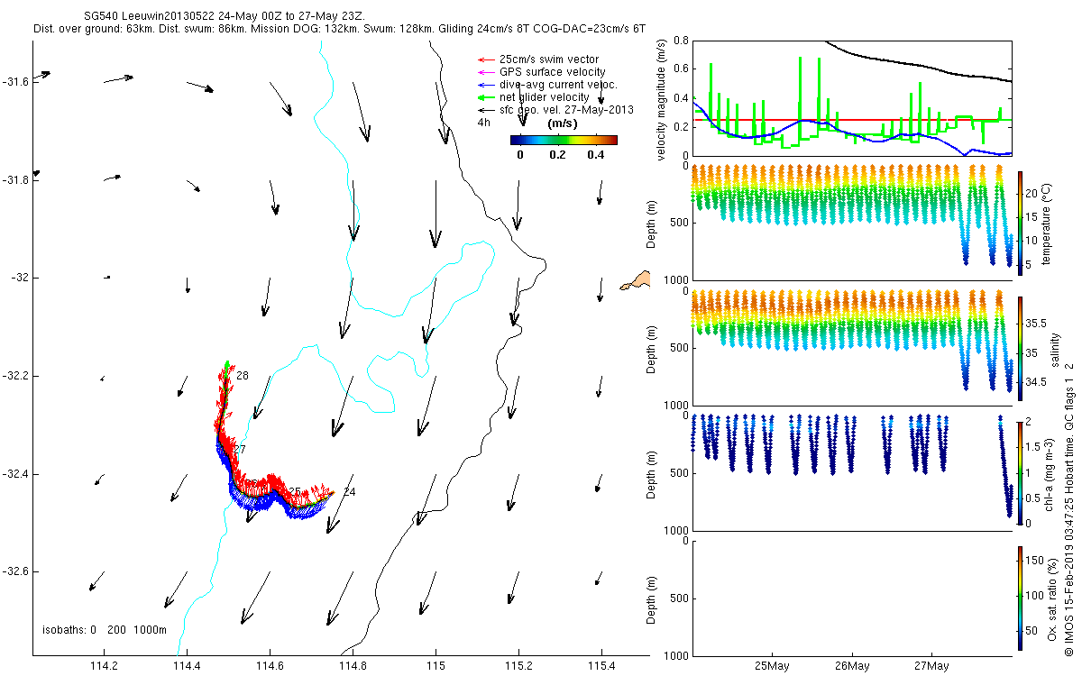This screenshot has height=676, width=1082.
Task: Click the '114.2' longitude tick label
Action: [x=105, y=667]
